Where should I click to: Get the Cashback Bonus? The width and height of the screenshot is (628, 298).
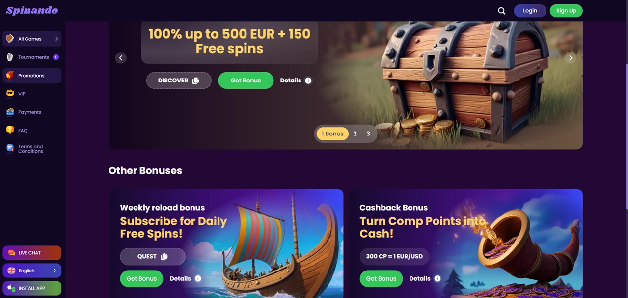tap(381, 278)
